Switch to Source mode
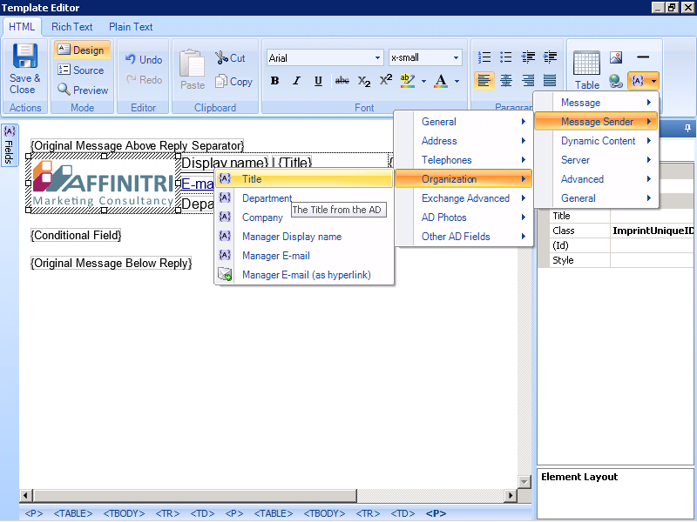This screenshot has height=522, width=697. click(81, 70)
